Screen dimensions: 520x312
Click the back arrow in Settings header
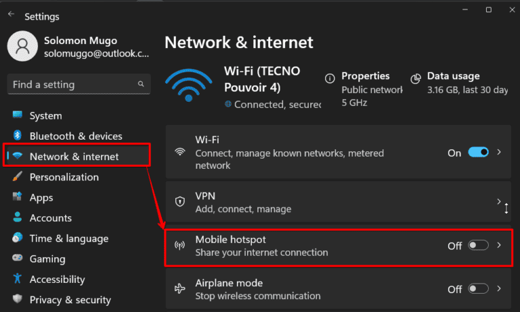click(x=12, y=15)
